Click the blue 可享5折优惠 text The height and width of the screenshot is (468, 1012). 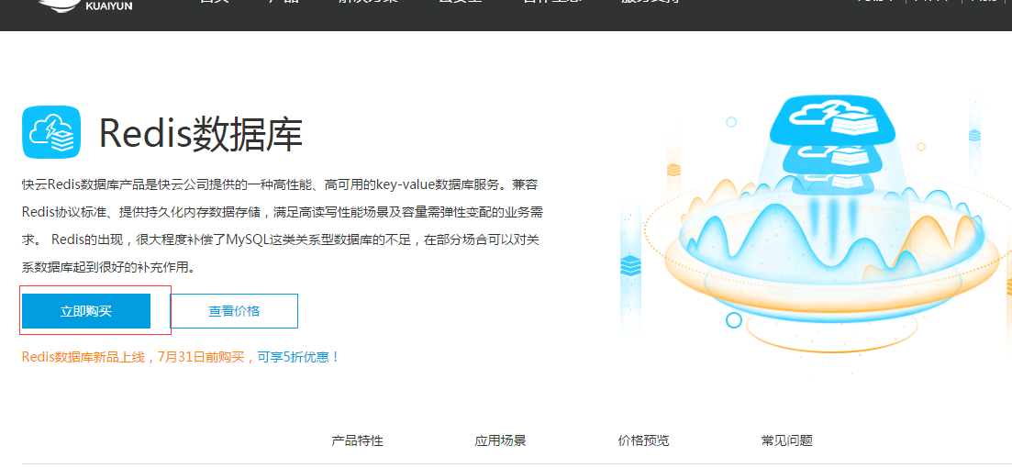click(299, 357)
